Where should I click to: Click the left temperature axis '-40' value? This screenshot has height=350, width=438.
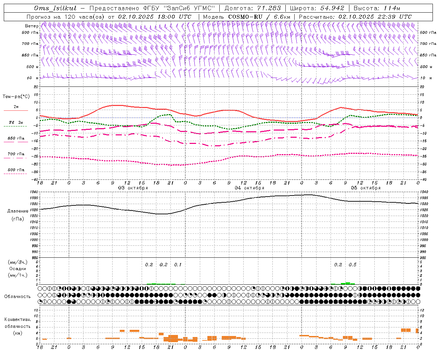pyautogui.click(x=35, y=179)
